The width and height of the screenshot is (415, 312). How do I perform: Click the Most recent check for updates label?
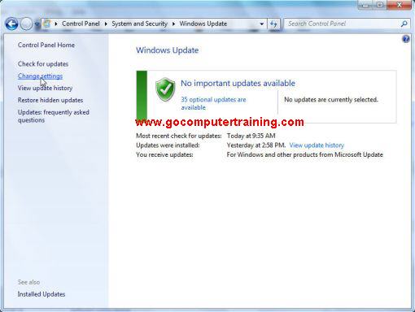[179, 136]
